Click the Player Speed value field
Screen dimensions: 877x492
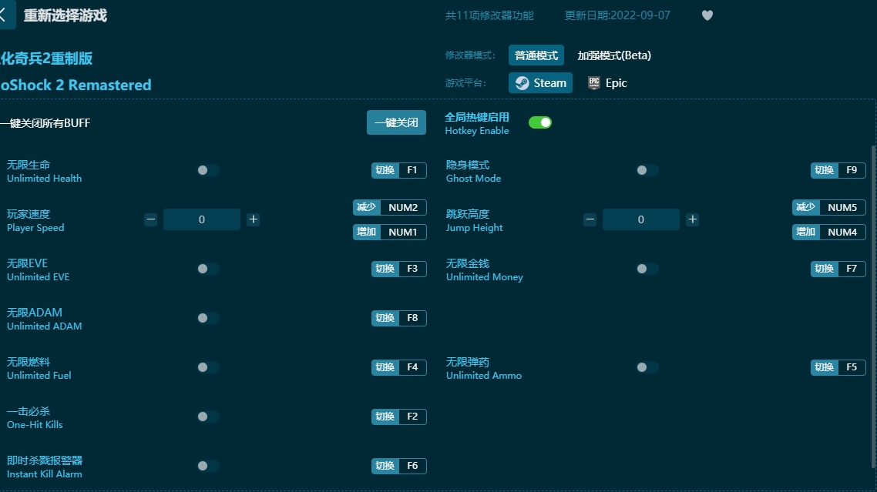click(202, 219)
